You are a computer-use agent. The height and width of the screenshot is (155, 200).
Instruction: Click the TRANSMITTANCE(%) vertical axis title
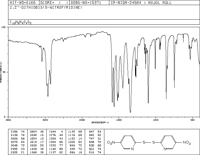tap(1, 72)
